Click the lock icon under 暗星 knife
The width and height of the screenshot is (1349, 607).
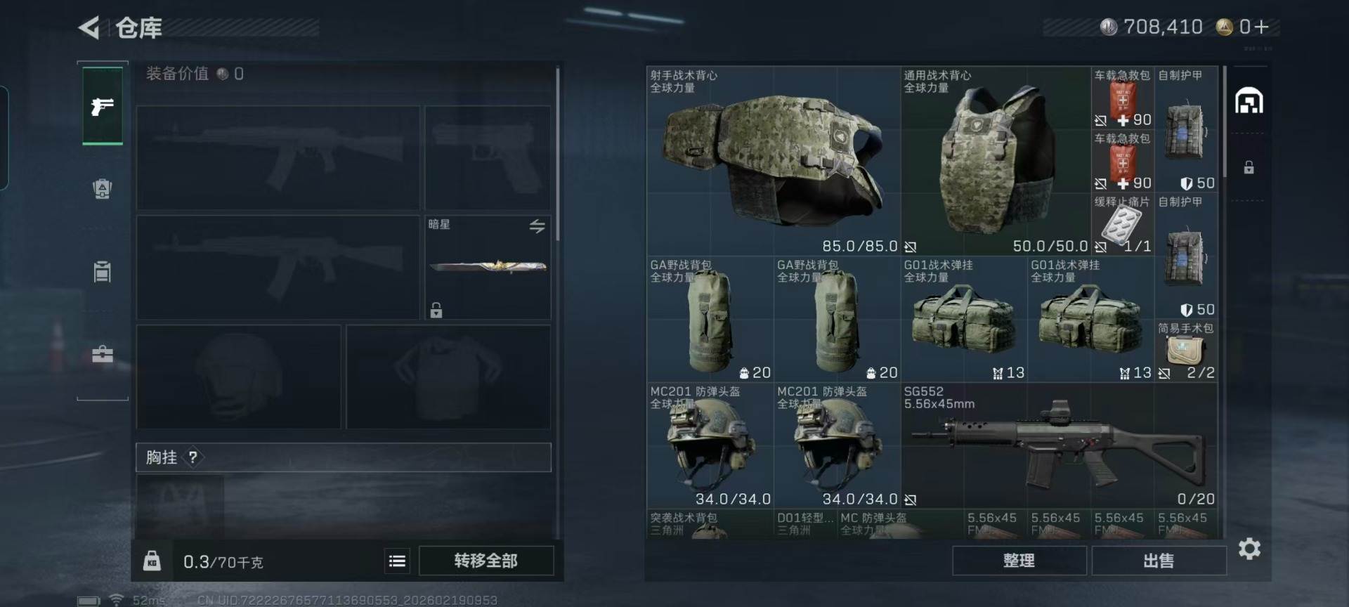pos(436,310)
